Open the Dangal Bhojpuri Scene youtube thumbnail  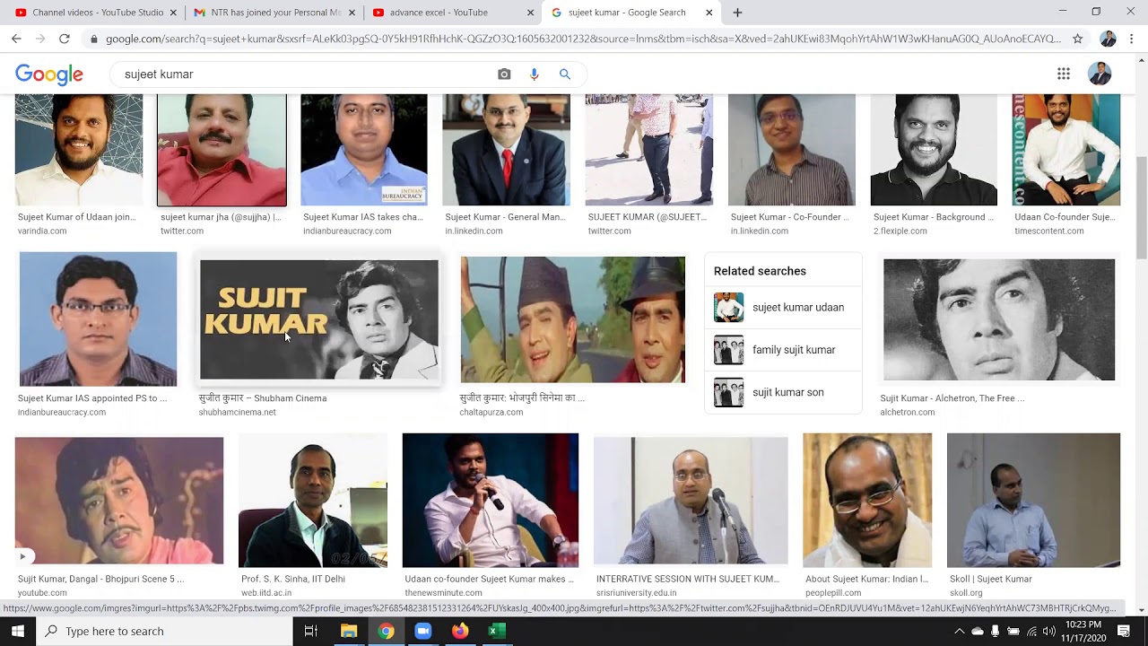(x=118, y=501)
